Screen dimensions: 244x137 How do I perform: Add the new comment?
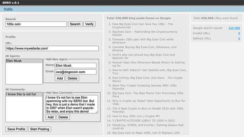click(x=50, y=117)
